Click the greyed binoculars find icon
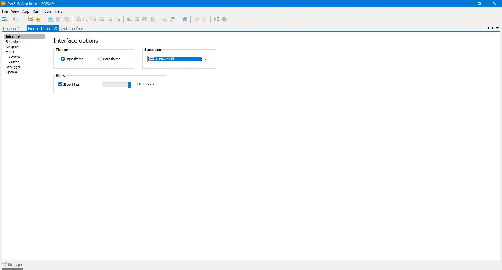This screenshot has width=502, height=270. click(x=129, y=19)
